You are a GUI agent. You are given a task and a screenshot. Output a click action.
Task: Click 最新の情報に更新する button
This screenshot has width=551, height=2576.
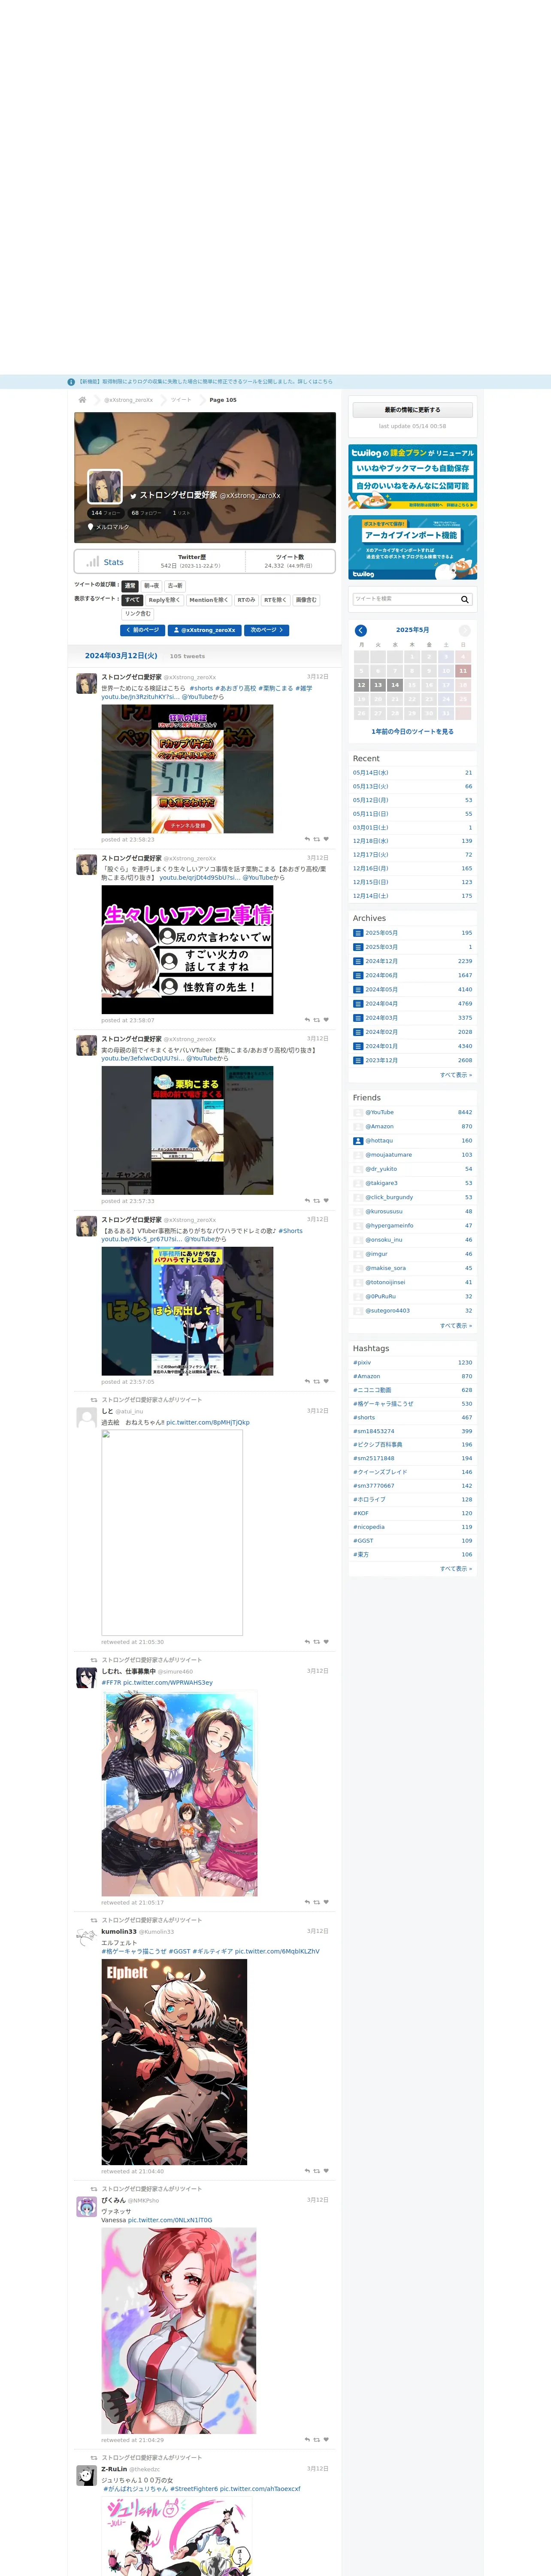[413, 410]
